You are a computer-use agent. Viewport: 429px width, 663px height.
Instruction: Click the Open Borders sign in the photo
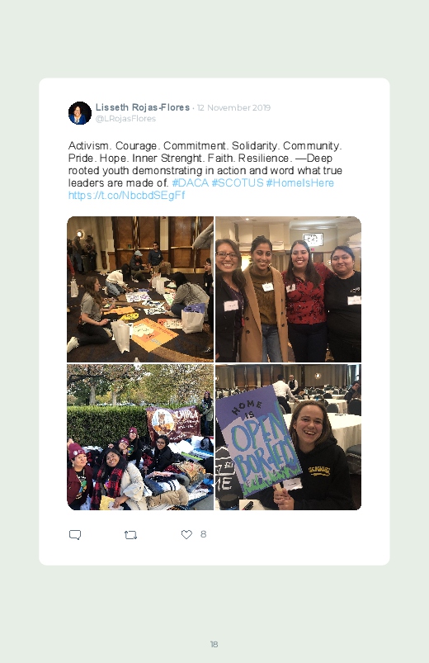click(259, 440)
